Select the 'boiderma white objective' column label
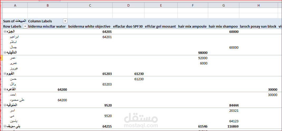The height and width of the screenshot is (131, 282). (89, 26)
